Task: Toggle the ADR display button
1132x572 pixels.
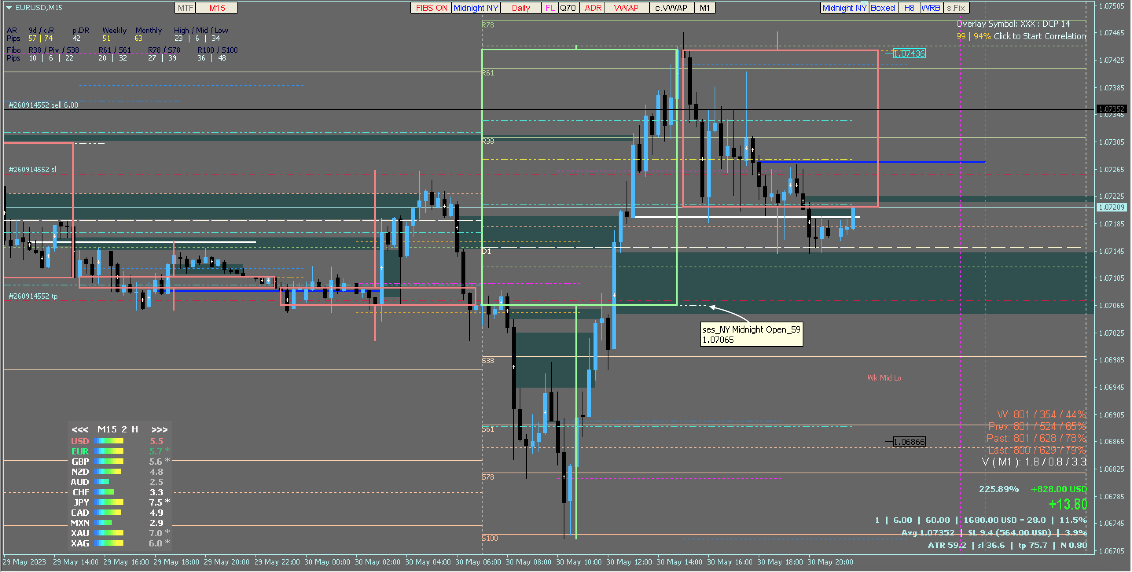Action: [x=592, y=8]
